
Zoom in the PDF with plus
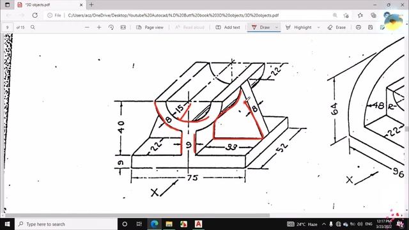tap(99, 27)
